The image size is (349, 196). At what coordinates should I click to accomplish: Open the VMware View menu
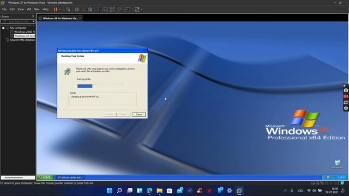(x=21, y=9)
